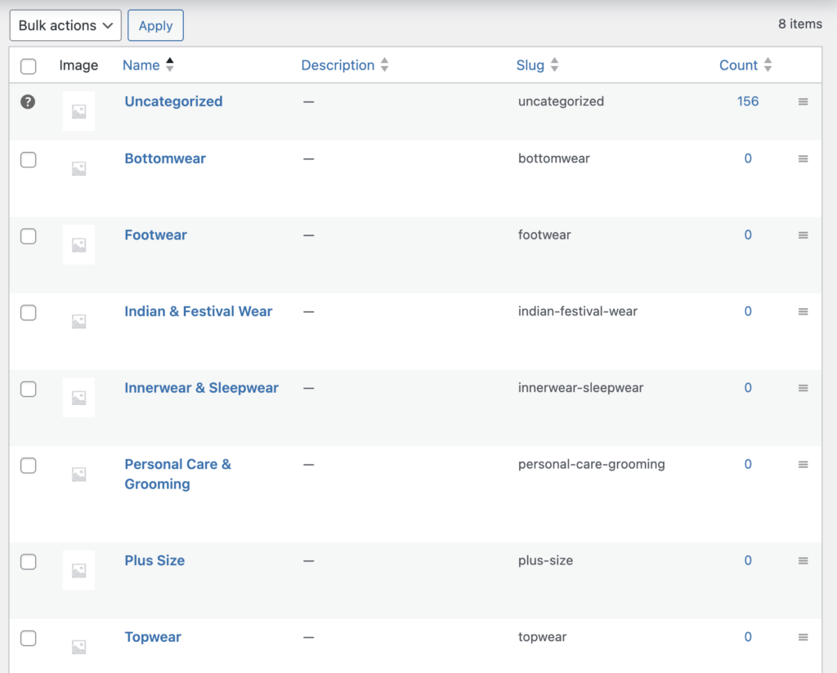
Task: Click the Image column header
Action: [78, 65]
